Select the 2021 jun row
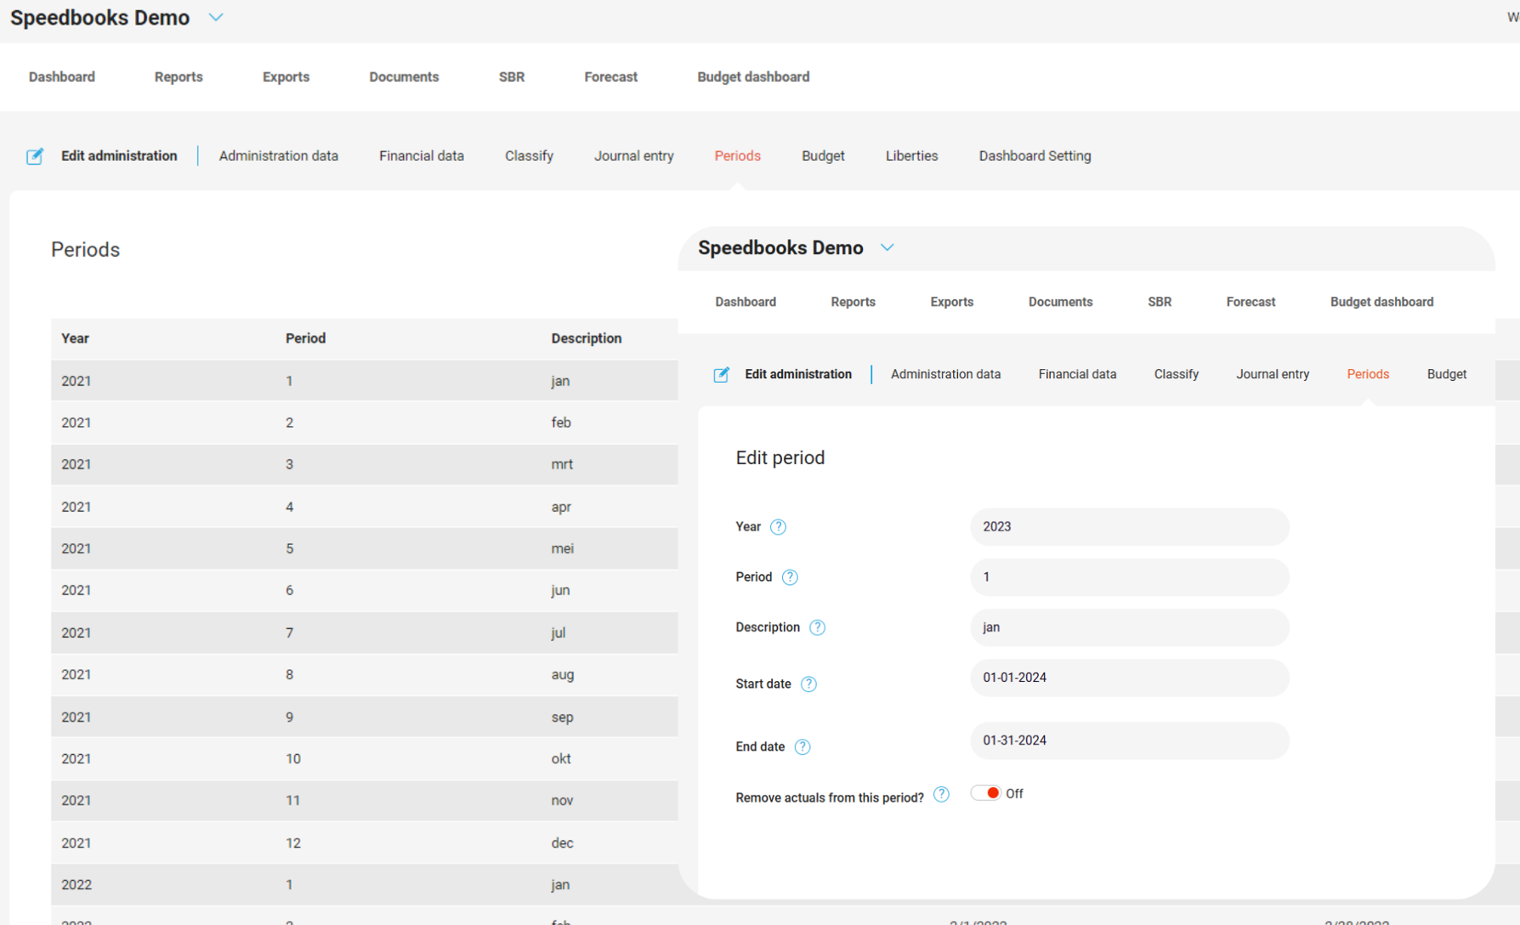Screen dimensions: 1520x925 [365, 590]
